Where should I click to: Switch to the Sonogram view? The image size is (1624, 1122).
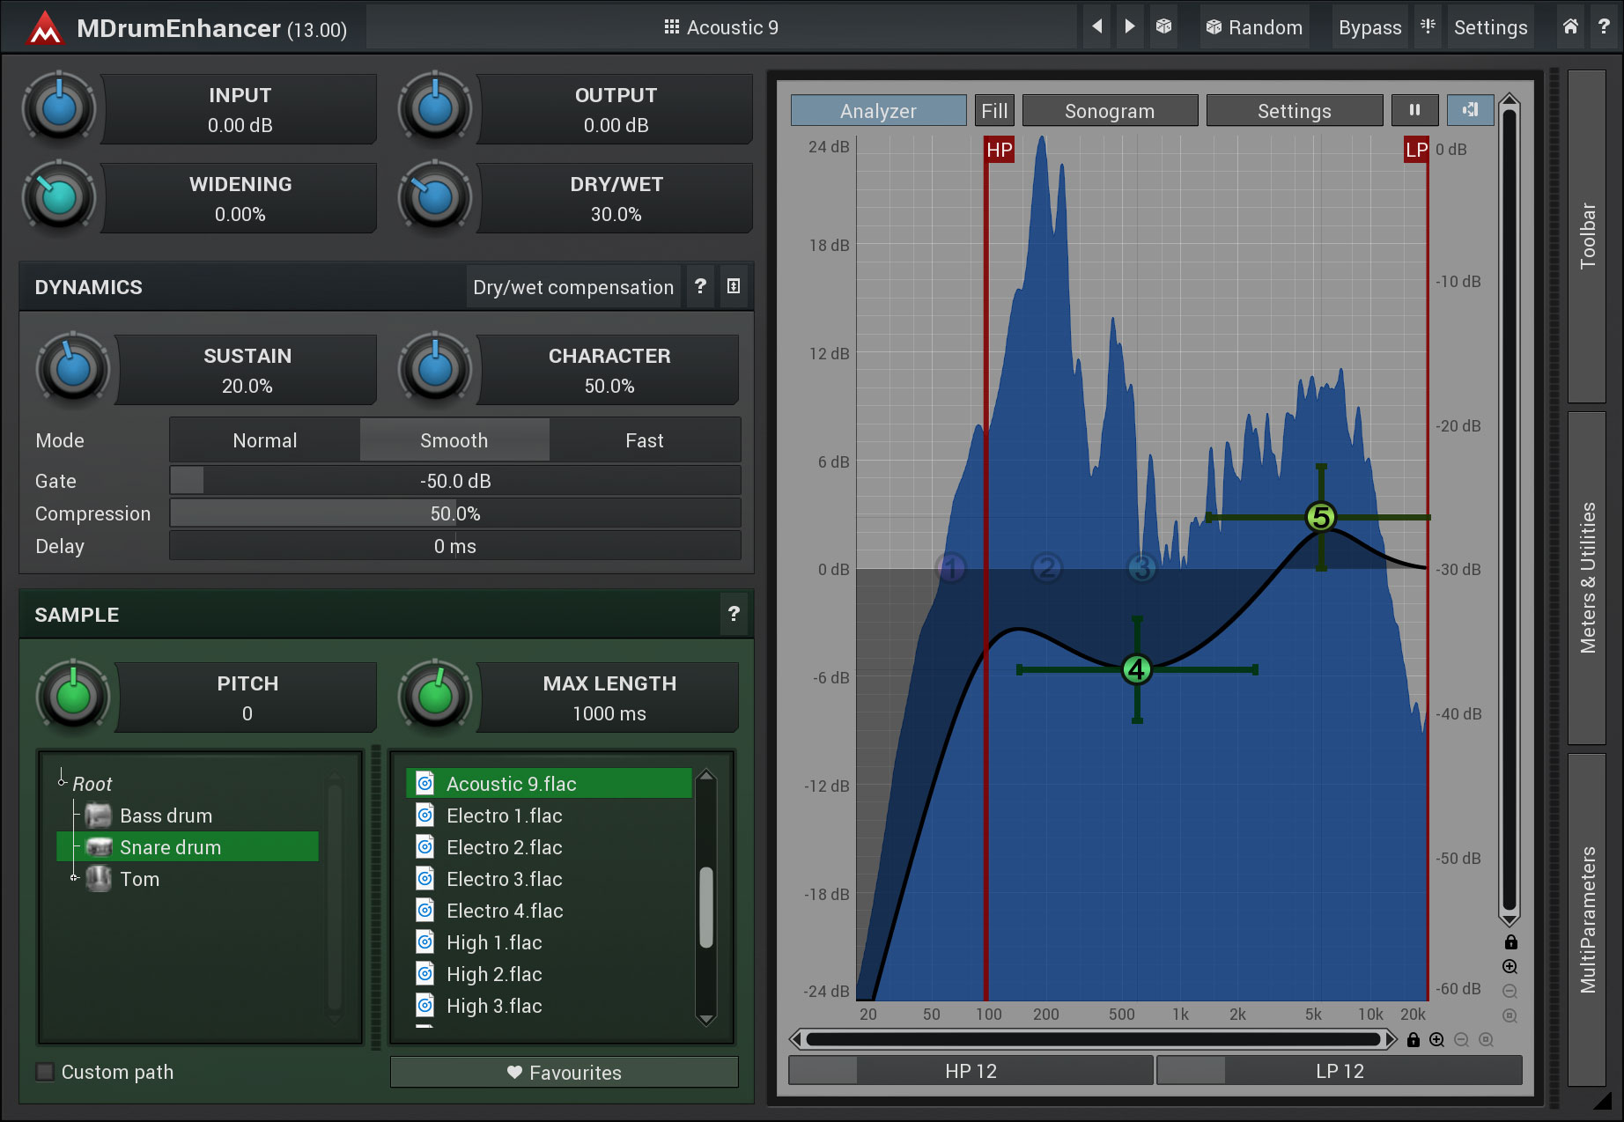[1109, 111]
